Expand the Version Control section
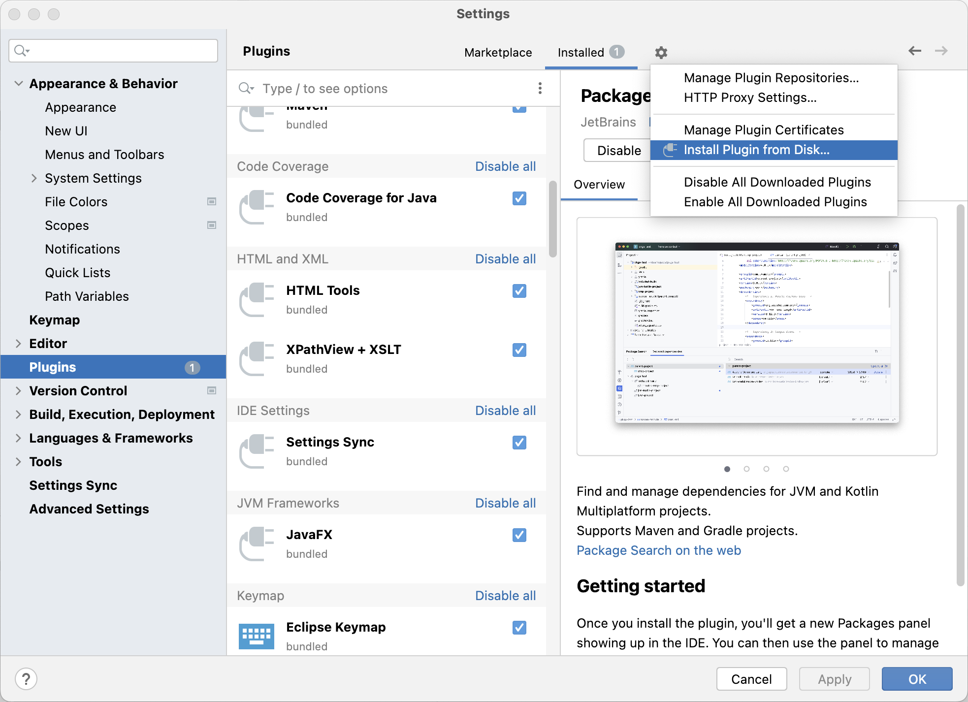The height and width of the screenshot is (702, 968). (x=18, y=390)
